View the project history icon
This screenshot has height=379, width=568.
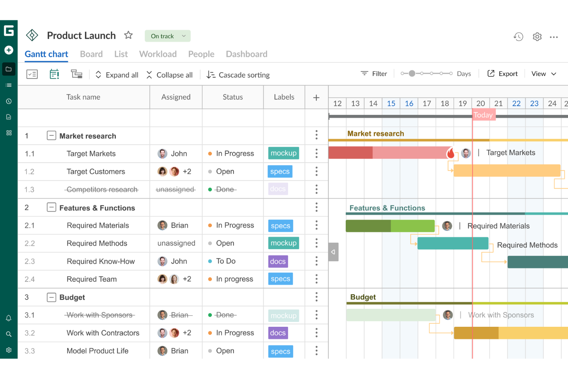pos(518,36)
